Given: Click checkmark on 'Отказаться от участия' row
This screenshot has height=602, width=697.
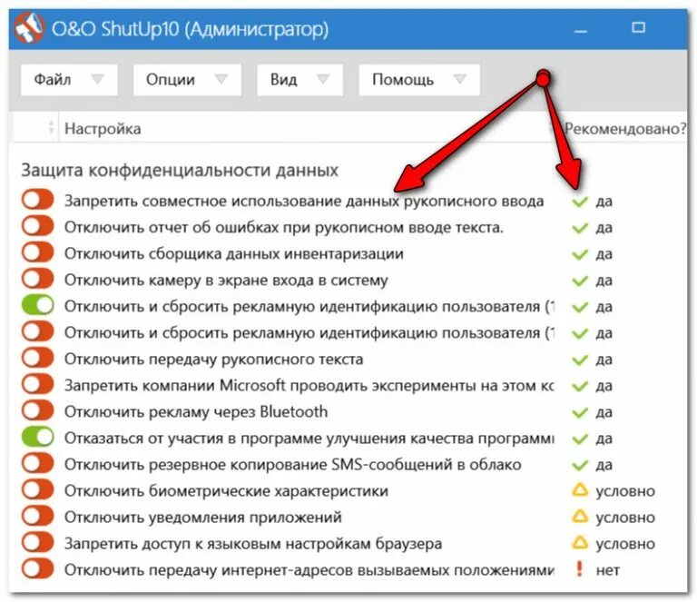Looking at the screenshot, I should [x=580, y=439].
